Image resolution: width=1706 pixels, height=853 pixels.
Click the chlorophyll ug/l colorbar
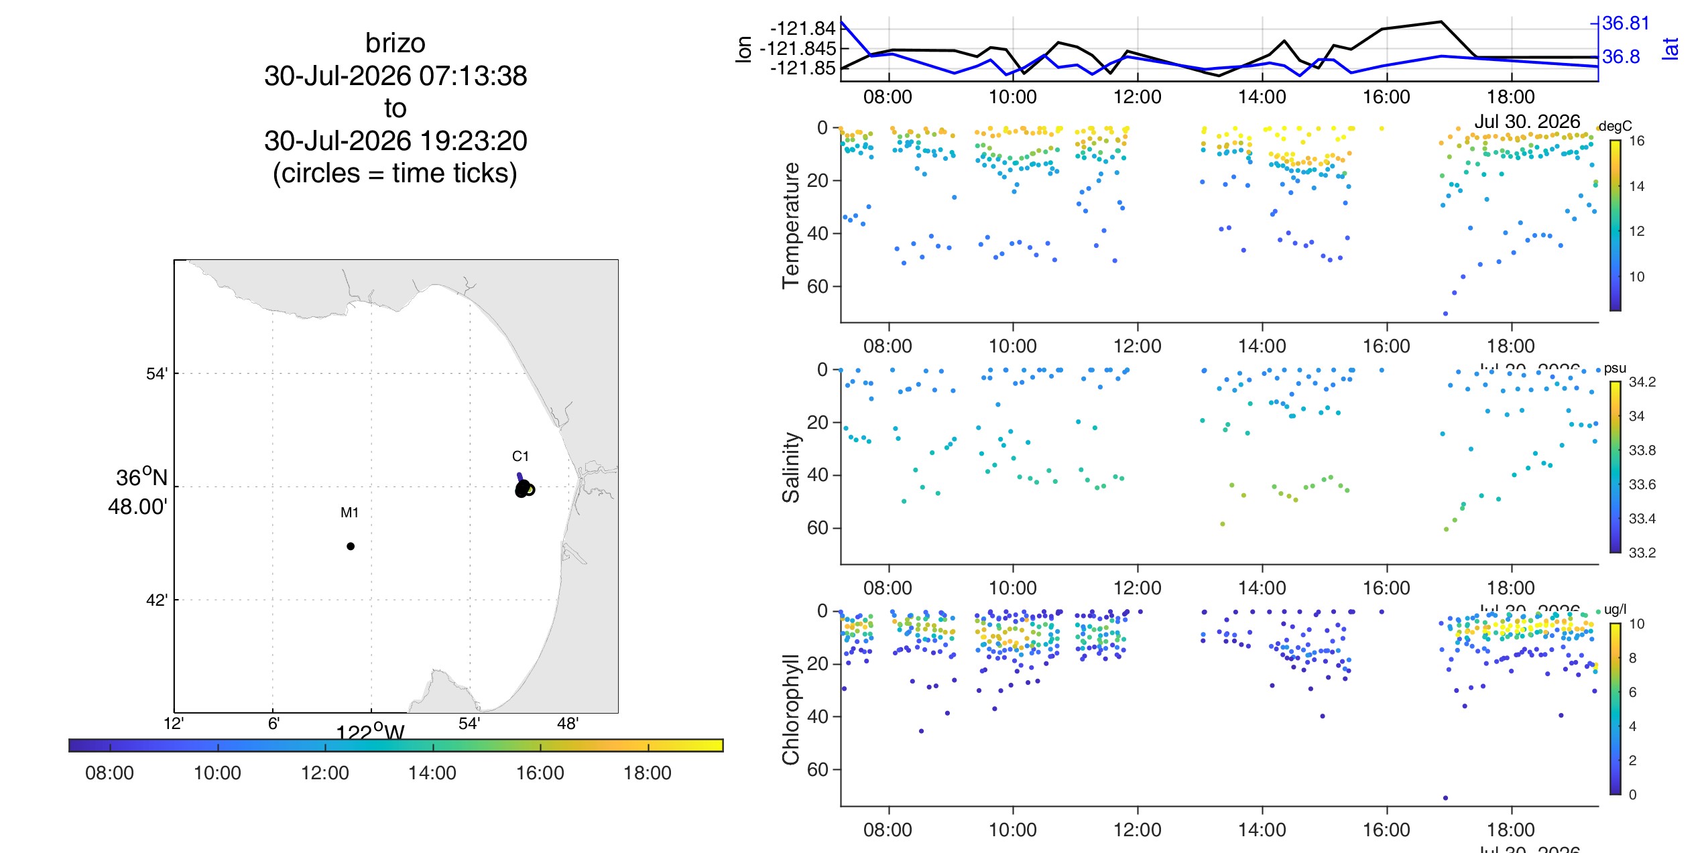tap(1616, 709)
